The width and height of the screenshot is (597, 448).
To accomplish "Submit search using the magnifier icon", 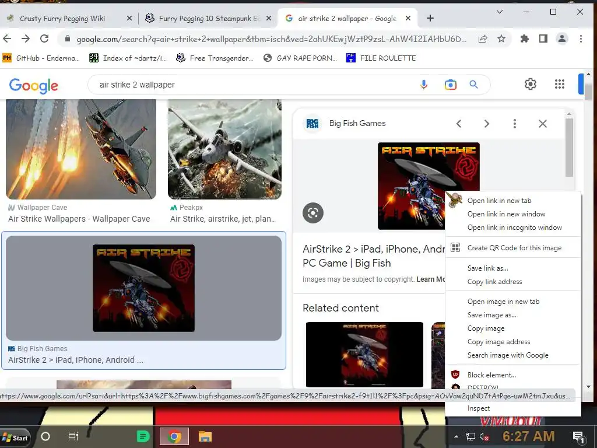I will (473, 84).
